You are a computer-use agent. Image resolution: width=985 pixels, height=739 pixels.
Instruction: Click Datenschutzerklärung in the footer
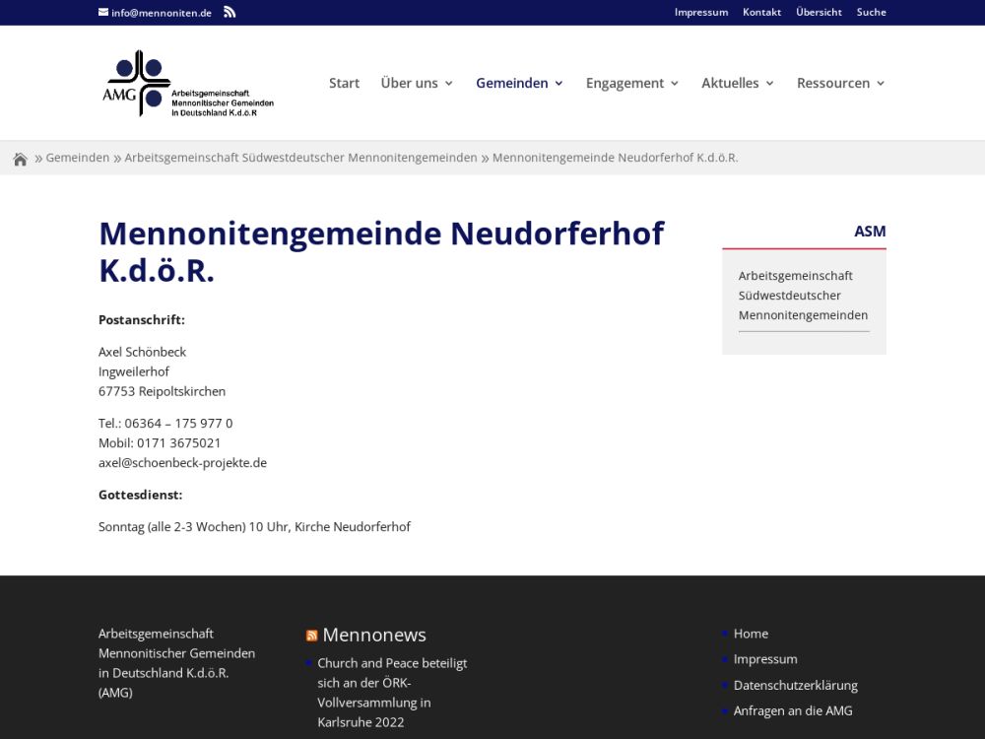[x=795, y=685]
